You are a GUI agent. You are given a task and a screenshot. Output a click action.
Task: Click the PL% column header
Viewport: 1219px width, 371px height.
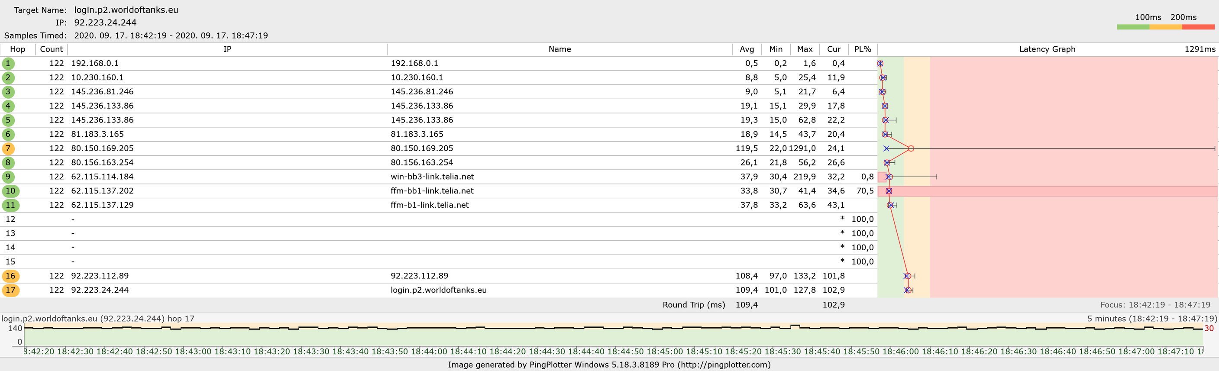click(863, 49)
